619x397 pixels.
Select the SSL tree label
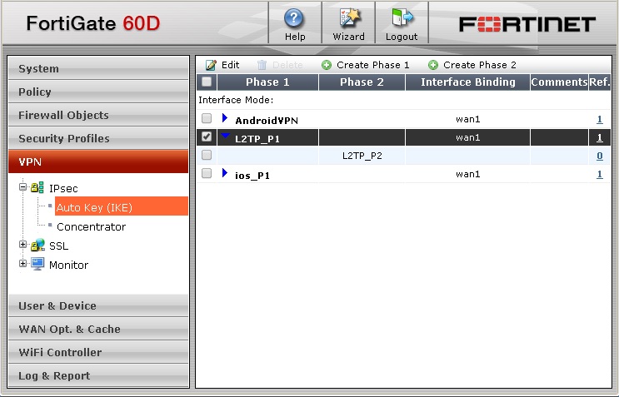59,246
